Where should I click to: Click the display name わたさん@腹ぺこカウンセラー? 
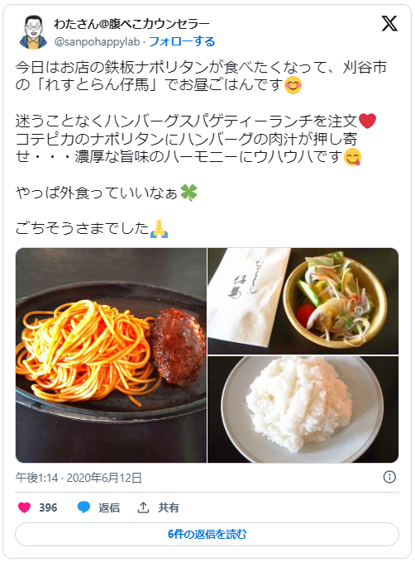pos(131,24)
